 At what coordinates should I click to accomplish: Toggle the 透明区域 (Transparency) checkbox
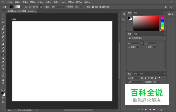pyautogui.click(x=100, y=7)
